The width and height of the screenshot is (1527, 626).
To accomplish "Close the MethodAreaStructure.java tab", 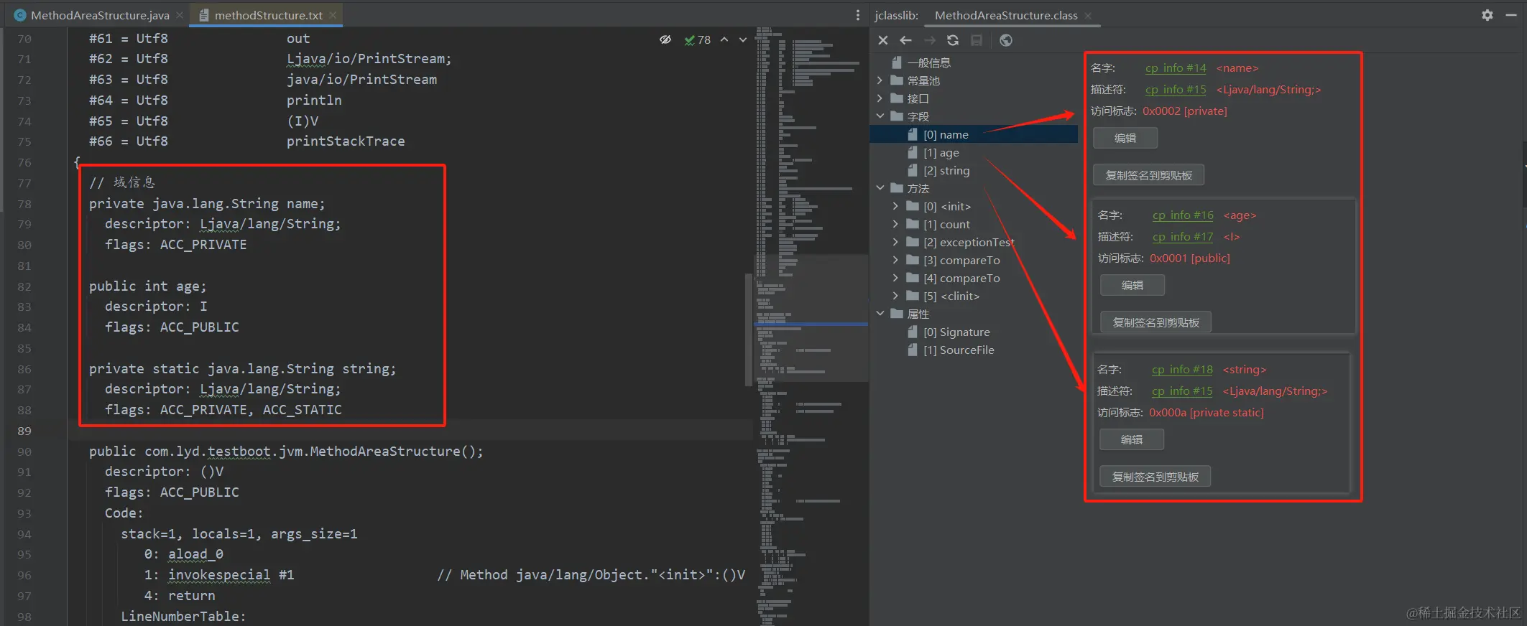I will (180, 15).
